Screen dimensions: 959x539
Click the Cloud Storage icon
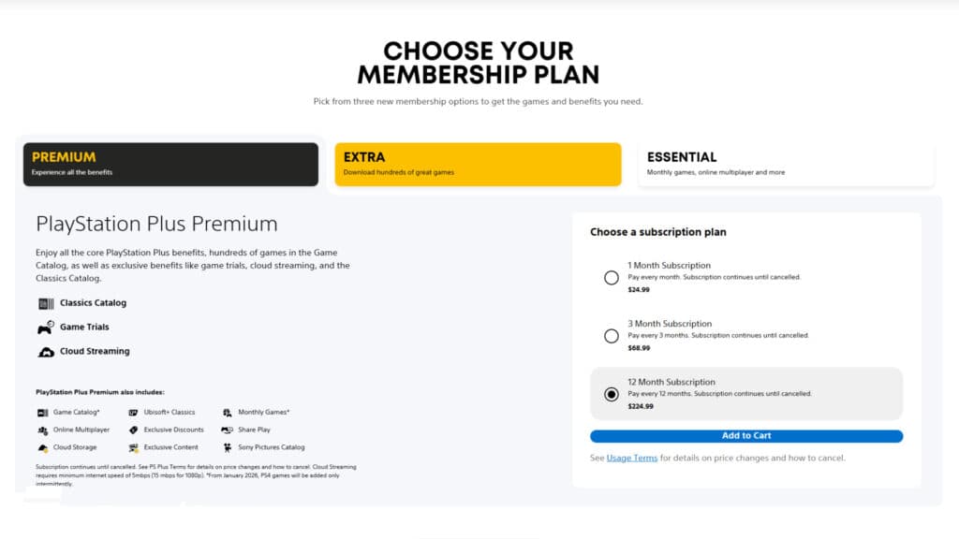point(41,447)
